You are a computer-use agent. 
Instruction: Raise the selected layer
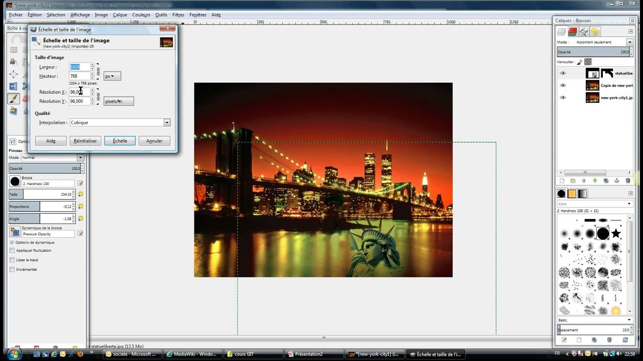tap(584, 180)
